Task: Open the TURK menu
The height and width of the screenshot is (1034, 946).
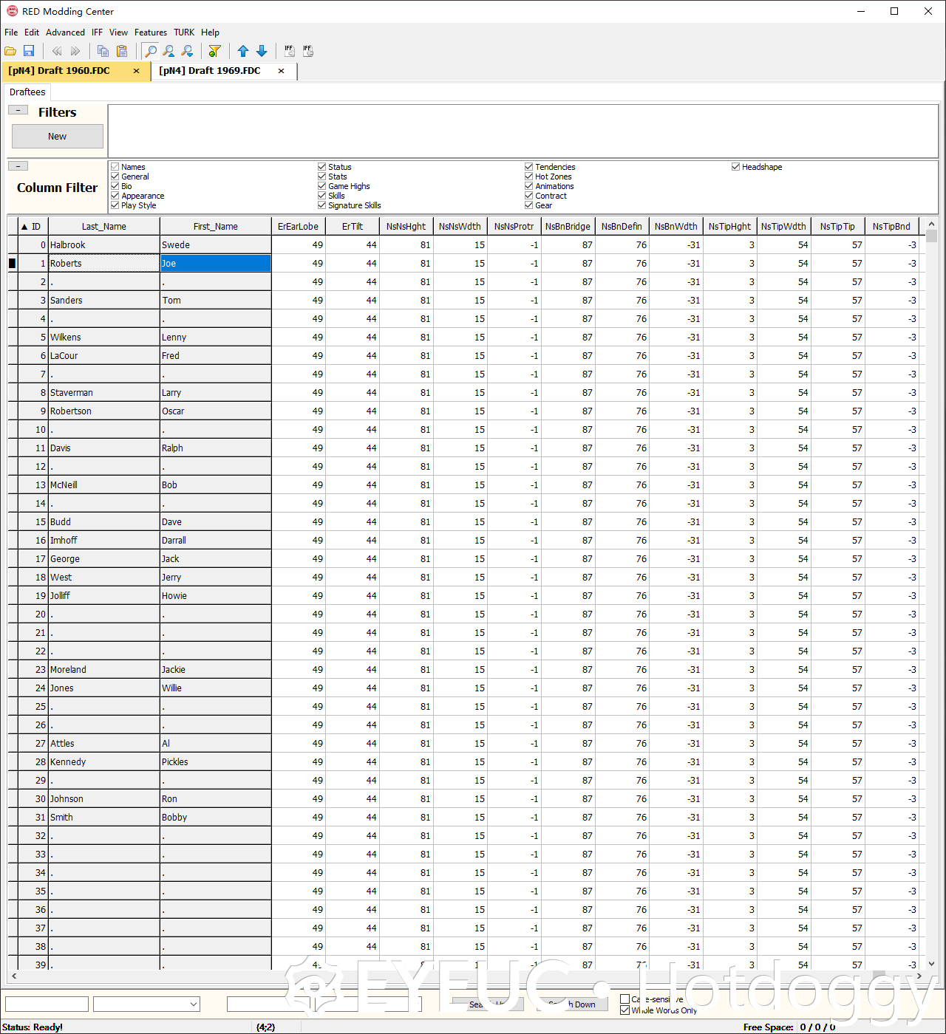Action: pyautogui.click(x=184, y=32)
